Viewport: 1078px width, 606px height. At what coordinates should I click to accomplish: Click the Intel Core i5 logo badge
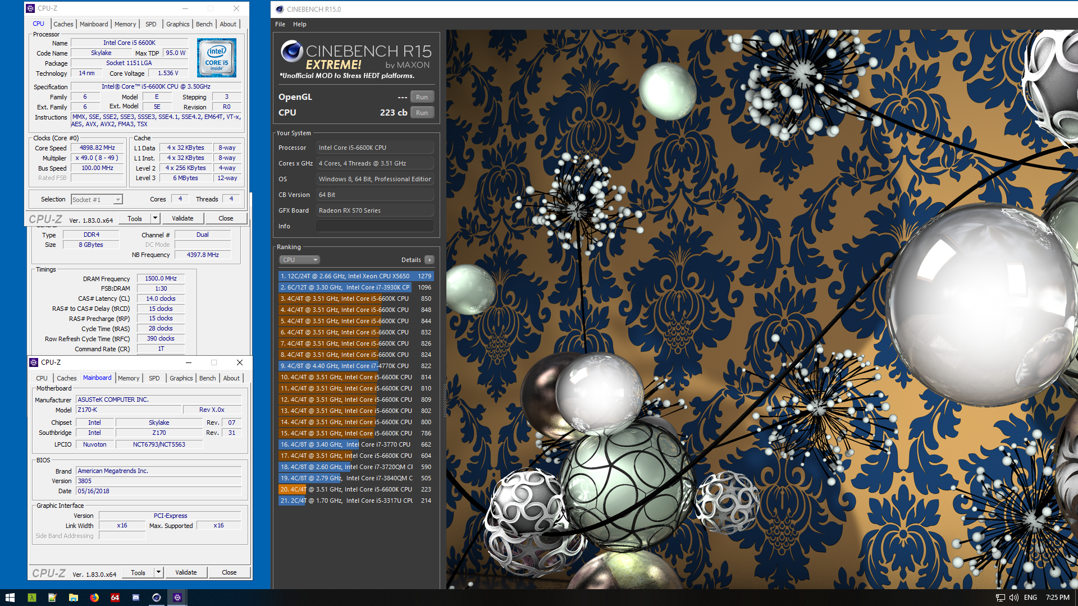pos(216,58)
